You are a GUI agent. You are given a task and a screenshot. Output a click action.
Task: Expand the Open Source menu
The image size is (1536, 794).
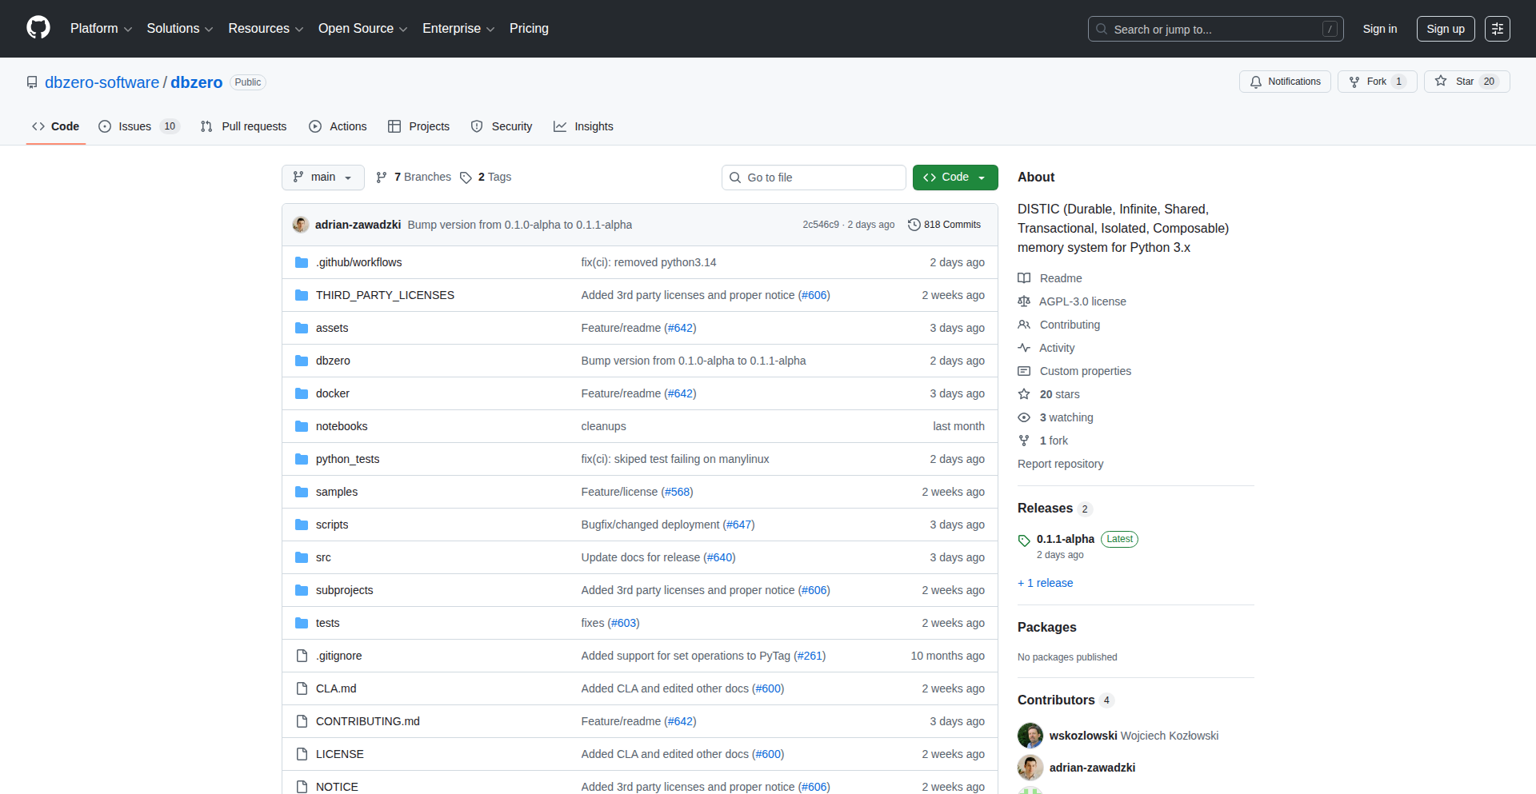click(x=362, y=28)
